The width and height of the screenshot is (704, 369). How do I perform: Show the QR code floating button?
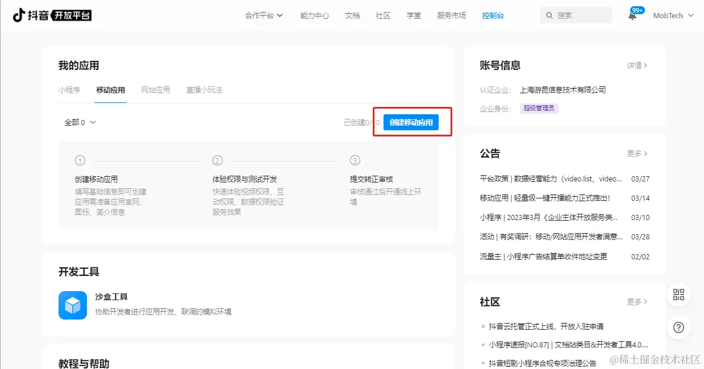click(x=678, y=295)
